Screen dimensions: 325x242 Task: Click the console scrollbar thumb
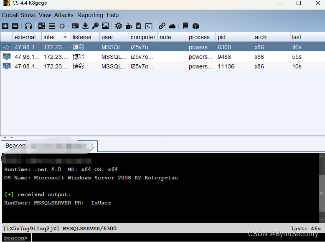pos(322,193)
